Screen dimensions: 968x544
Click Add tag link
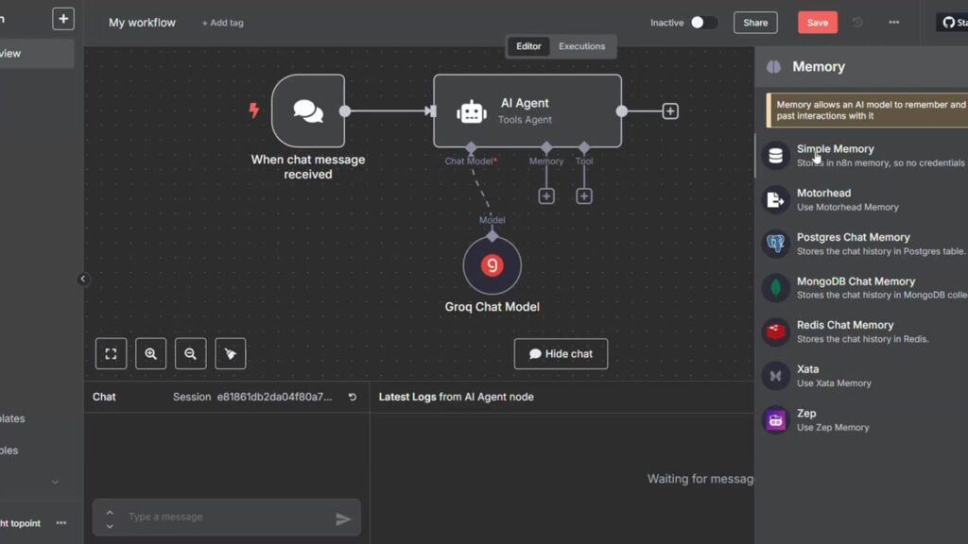[x=223, y=23]
